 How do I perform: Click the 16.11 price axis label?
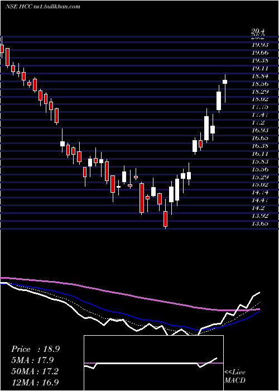(x=260, y=154)
